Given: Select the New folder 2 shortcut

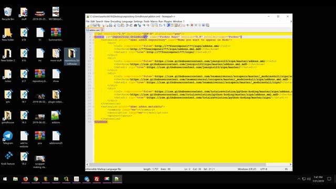Looking at the screenshot, I should pyautogui.click(x=8, y=55).
